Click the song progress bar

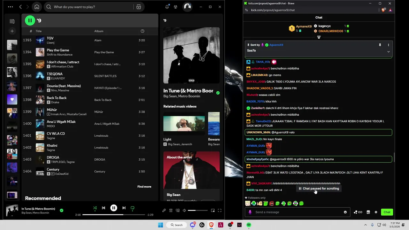coord(114,215)
